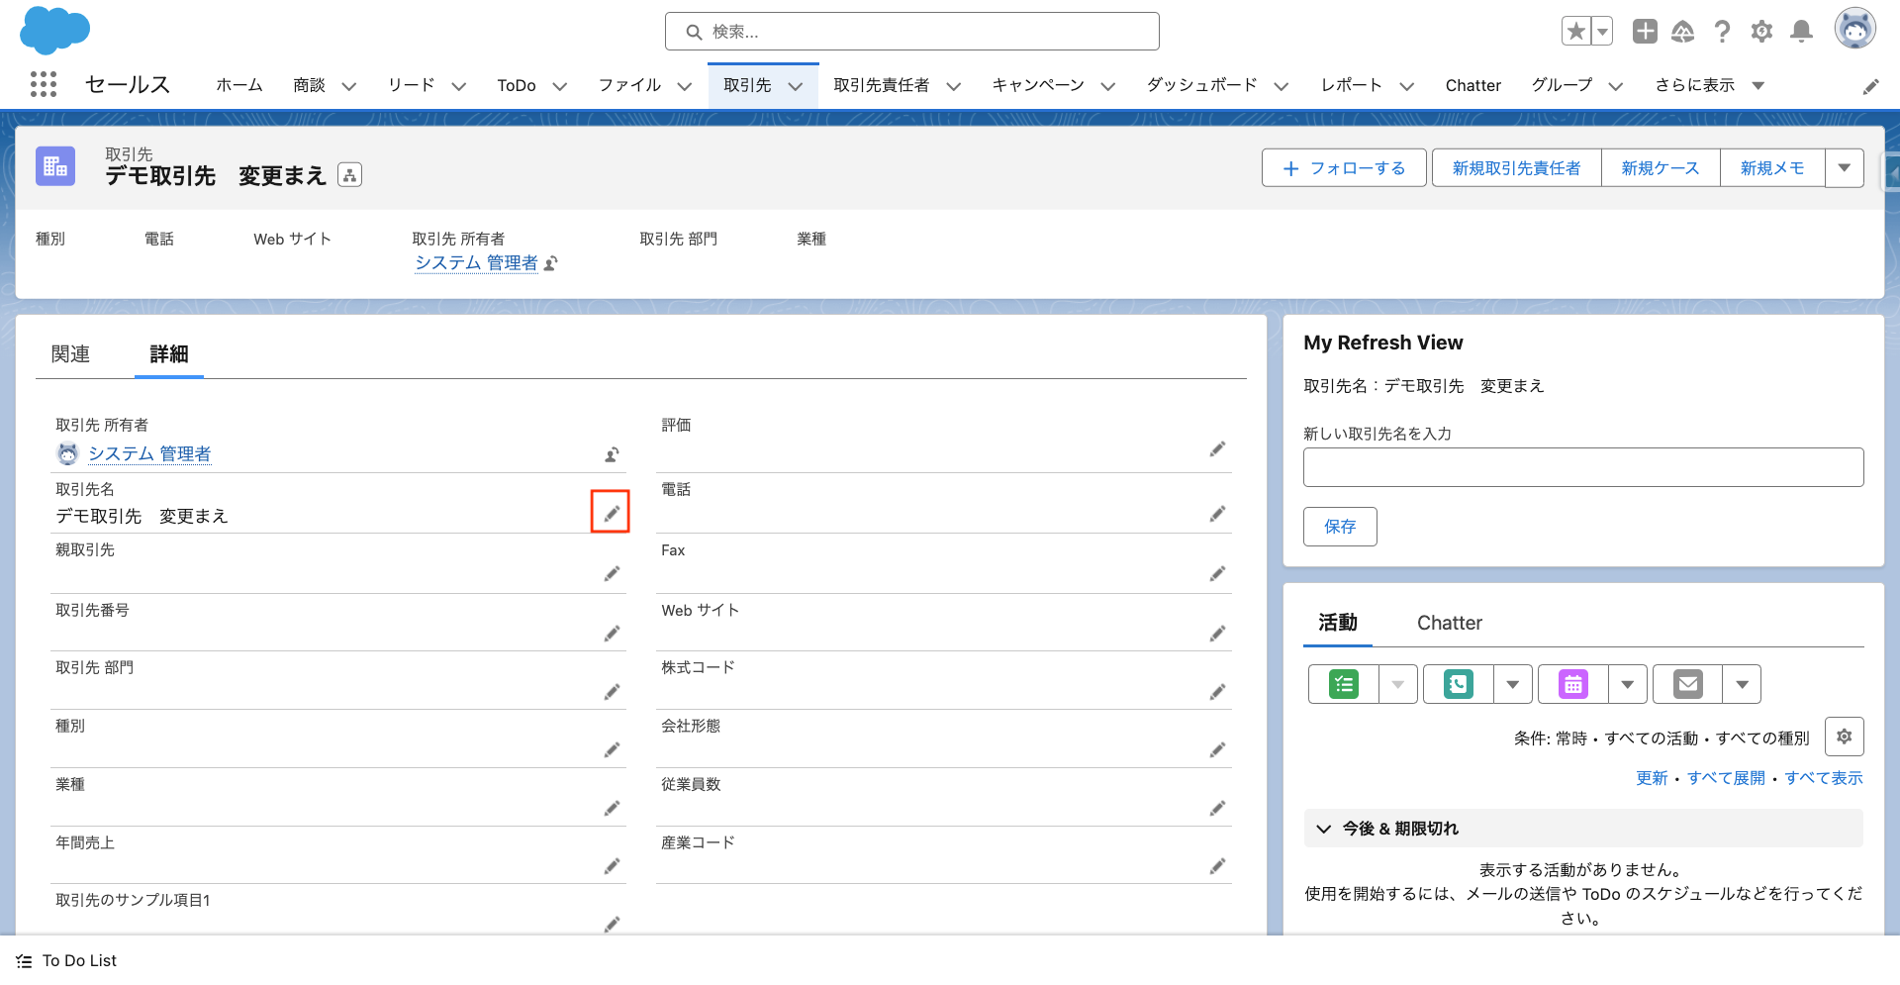Switch to the 関連 tab

(x=70, y=353)
